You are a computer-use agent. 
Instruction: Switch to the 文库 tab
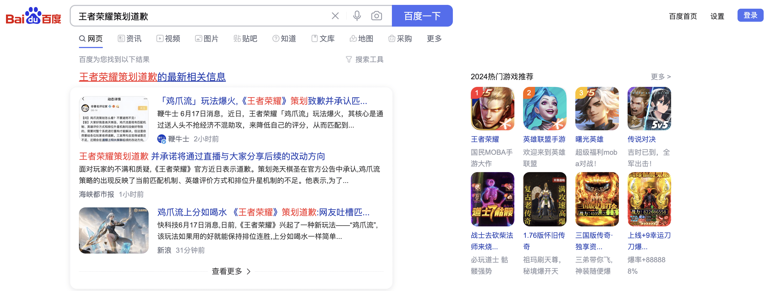click(323, 39)
